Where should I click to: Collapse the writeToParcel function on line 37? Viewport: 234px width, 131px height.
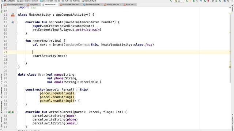click(17, 112)
